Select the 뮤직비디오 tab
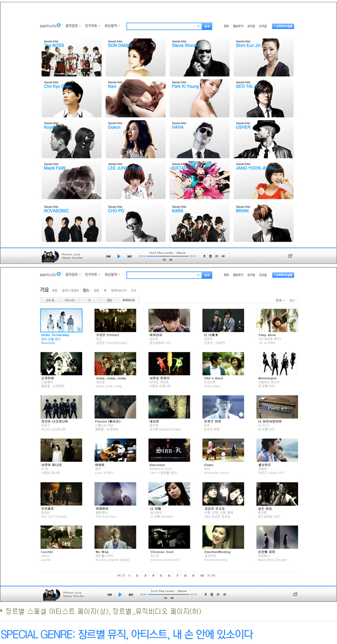 (129, 300)
